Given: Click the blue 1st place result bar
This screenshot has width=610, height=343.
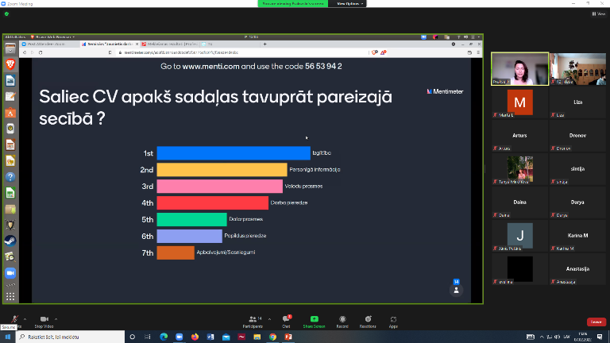Looking at the screenshot, I should coord(233,153).
